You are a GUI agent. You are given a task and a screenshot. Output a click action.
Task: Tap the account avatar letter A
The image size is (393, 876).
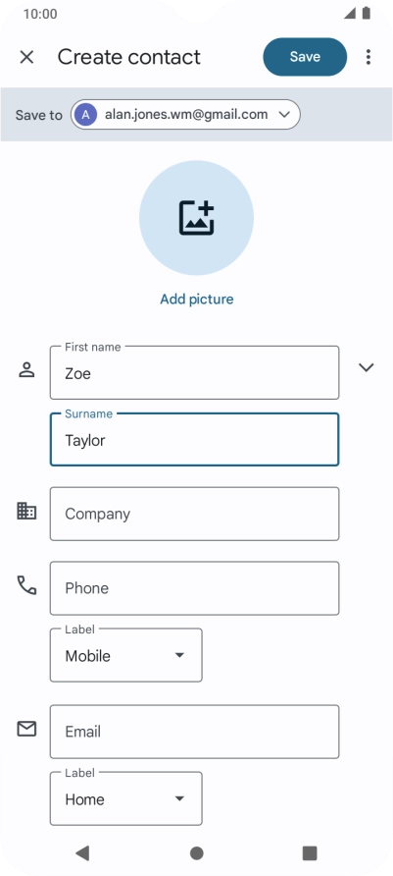pyautogui.click(x=85, y=115)
